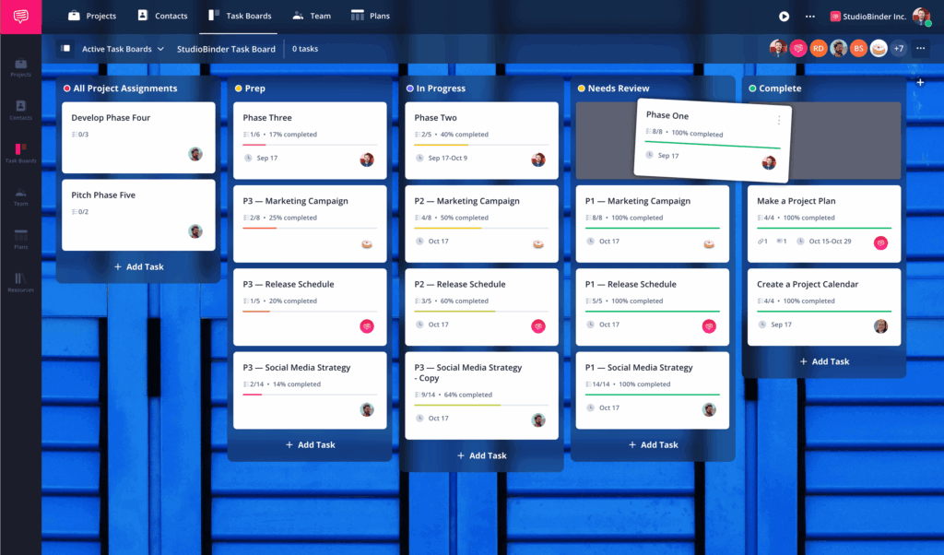Open the Phase One card three-dot menu
Viewport: 944px width, 555px height.
tap(778, 121)
